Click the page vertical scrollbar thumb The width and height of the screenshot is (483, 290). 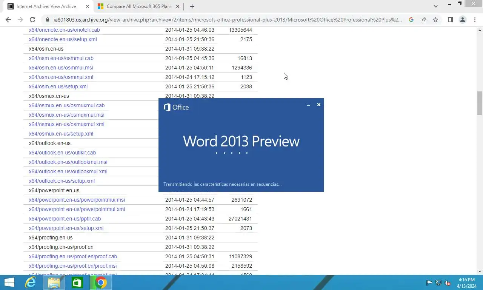click(480, 103)
